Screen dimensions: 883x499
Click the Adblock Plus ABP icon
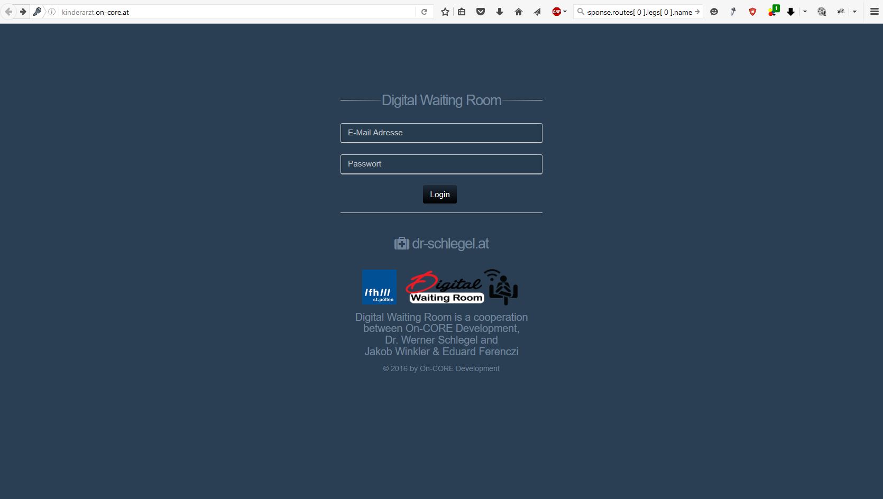coord(556,12)
